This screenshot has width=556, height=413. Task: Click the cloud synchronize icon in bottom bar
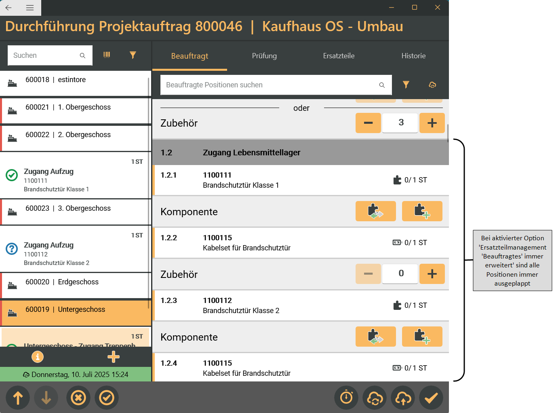point(375,398)
